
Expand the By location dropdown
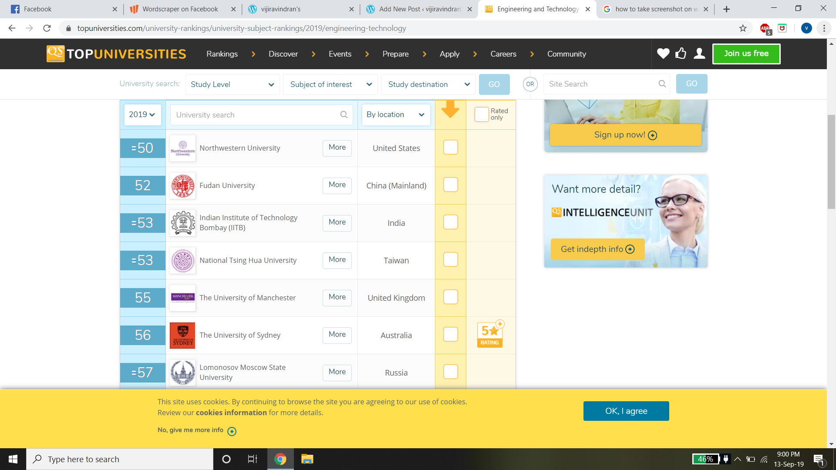click(395, 114)
